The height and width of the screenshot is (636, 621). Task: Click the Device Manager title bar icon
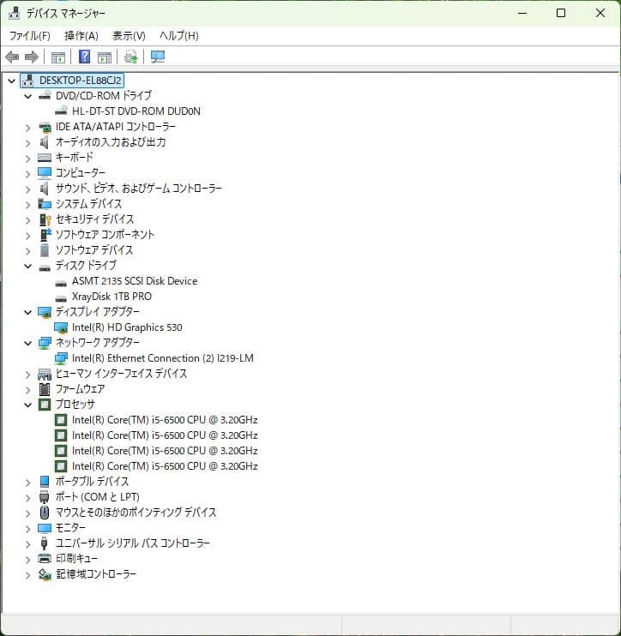click(15, 13)
